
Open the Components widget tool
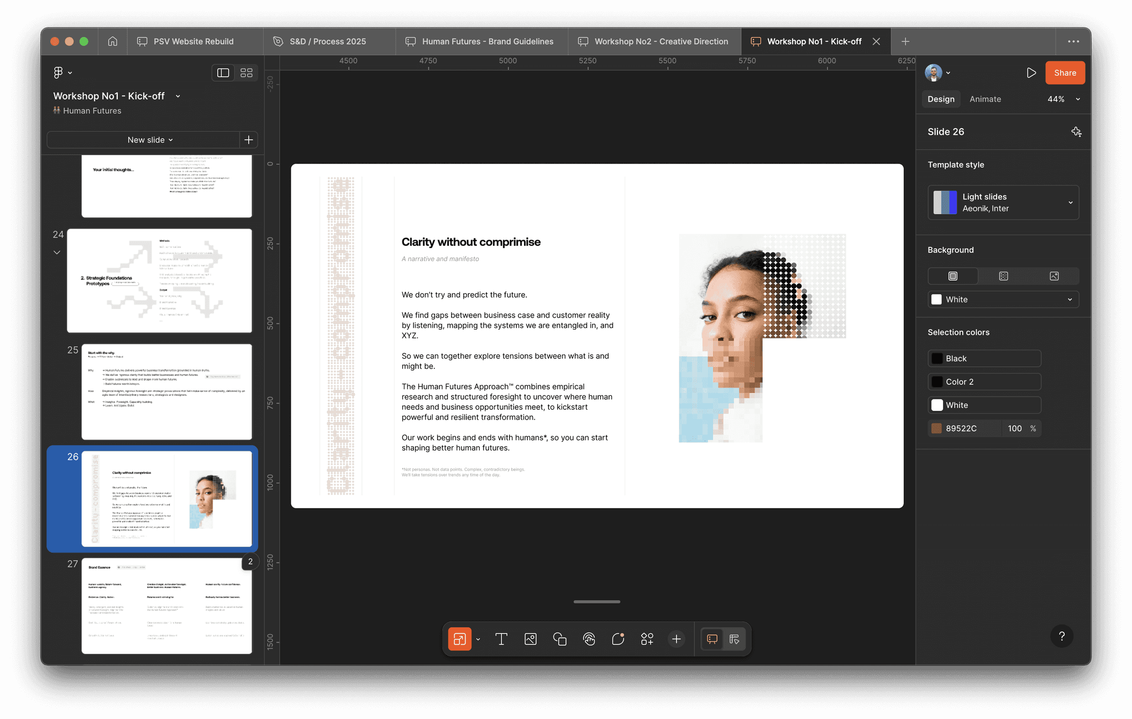pyautogui.click(x=647, y=639)
